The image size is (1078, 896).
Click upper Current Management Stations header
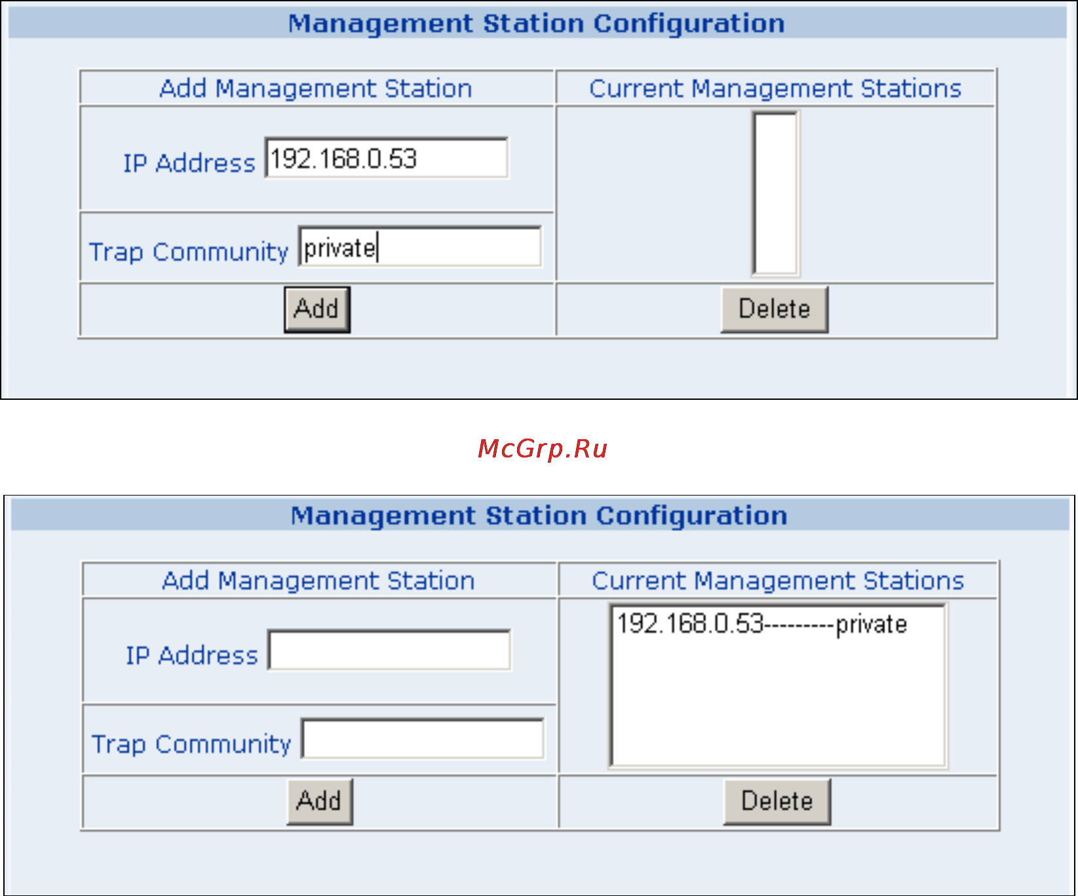(x=775, y=88)
